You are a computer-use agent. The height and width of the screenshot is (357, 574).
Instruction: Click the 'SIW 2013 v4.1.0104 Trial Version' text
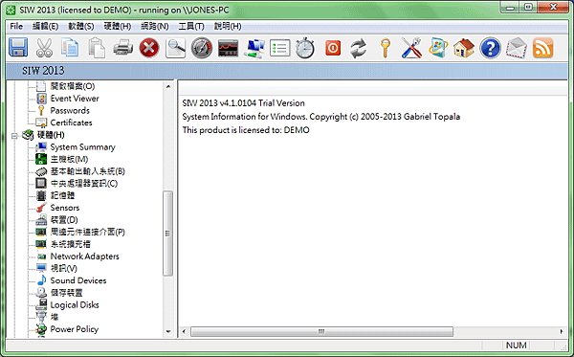pyautogui.click(x=243, y=103)
